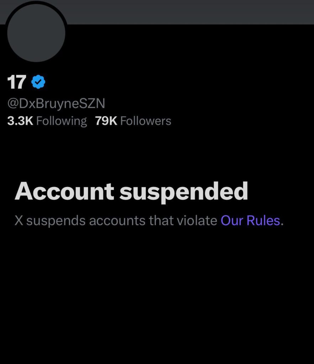The image size is (314, 364).
Task: Open the empty profile avatar placeholder
Action: coord(36,32)
